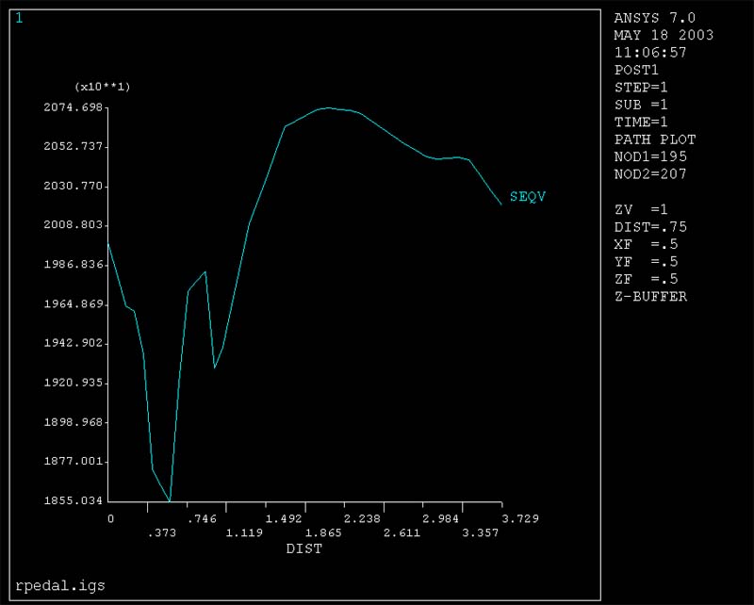
Task: Click the ANSYS 7.0 version text
Action: [x=654, y=18]
